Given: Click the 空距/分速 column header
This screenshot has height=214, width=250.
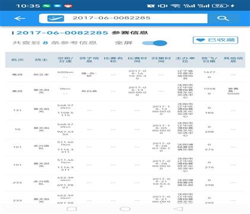Looking at the screenshot, I should (65, 59).
